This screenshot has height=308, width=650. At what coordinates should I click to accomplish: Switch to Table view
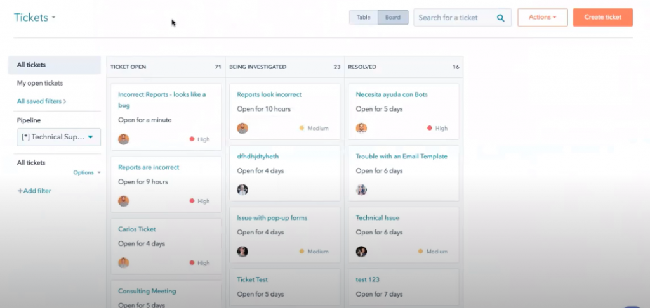pyautogui.click(x=363, y=18)
